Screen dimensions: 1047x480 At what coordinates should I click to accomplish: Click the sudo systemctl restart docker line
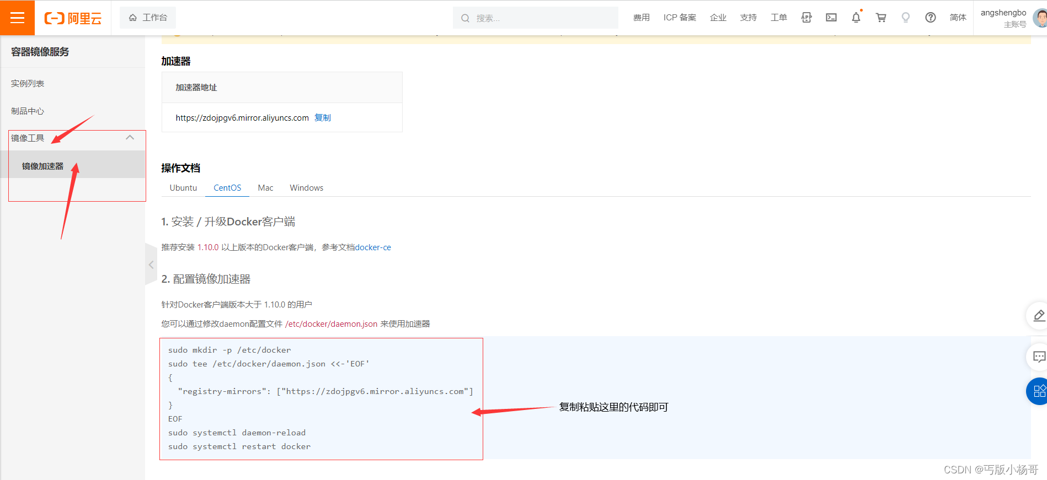pyautogui.click(x=239, y=446)
